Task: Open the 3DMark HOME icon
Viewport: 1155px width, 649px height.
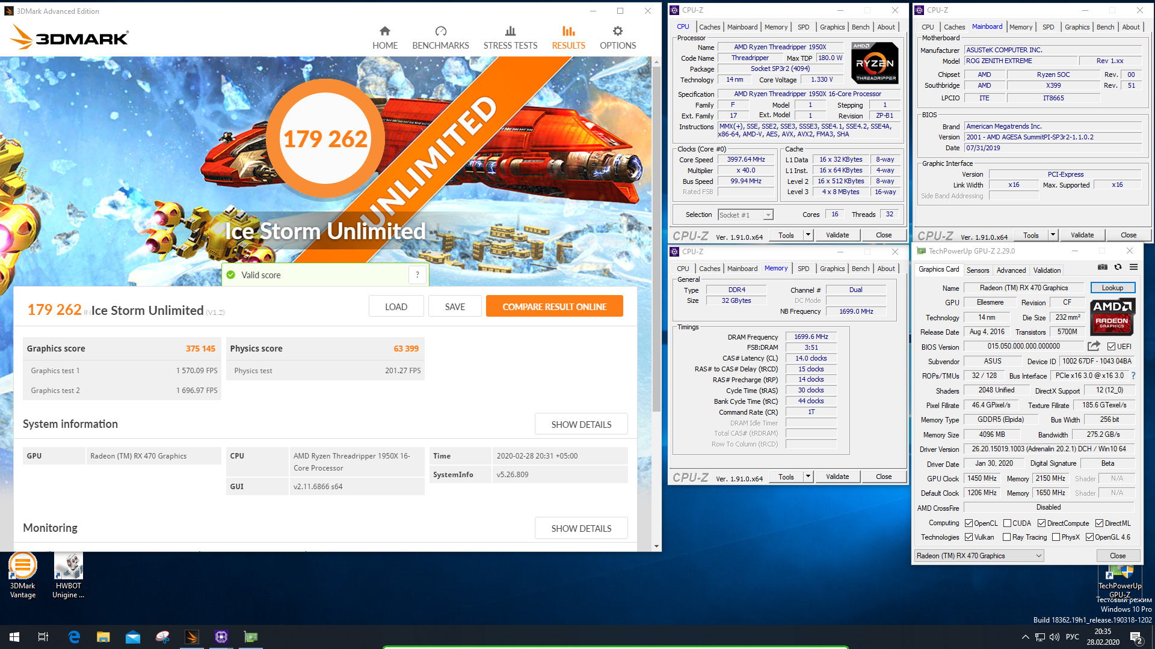Action: 385,31
